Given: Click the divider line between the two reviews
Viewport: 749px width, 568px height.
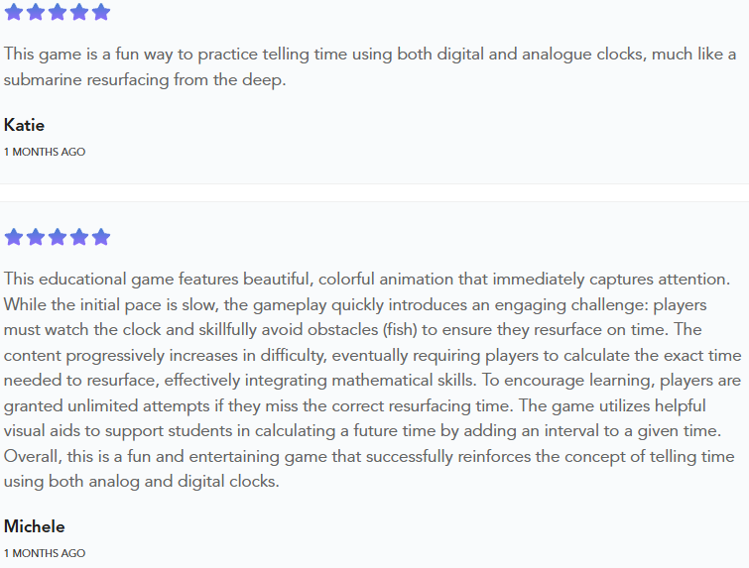Looking at the screenshot, I should click(x=374, y=184).
